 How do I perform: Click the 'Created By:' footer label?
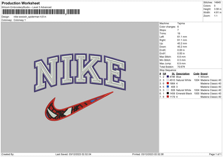[x=8, y=154]
